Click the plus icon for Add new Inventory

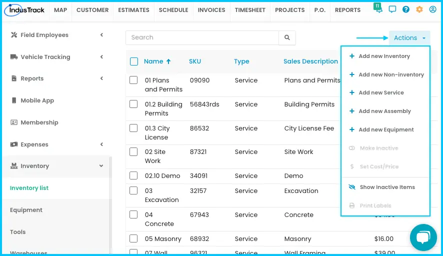point(351,56)
